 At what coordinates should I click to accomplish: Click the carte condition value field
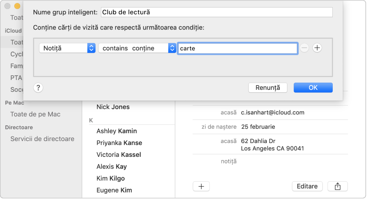coord(238,48)
